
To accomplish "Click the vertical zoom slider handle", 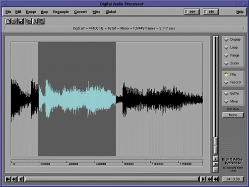I will point(215,146).
